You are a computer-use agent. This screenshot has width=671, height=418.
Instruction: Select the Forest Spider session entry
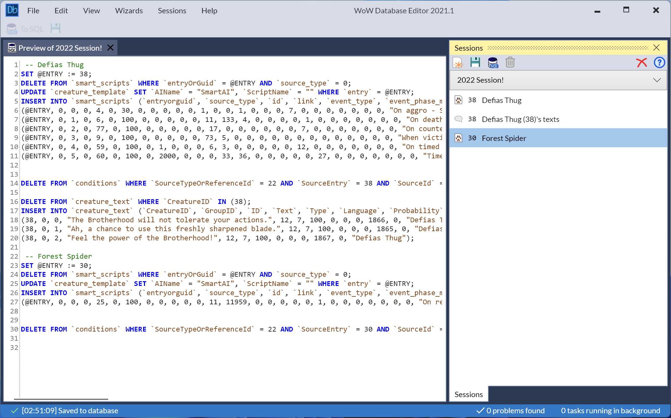point(504,138)
